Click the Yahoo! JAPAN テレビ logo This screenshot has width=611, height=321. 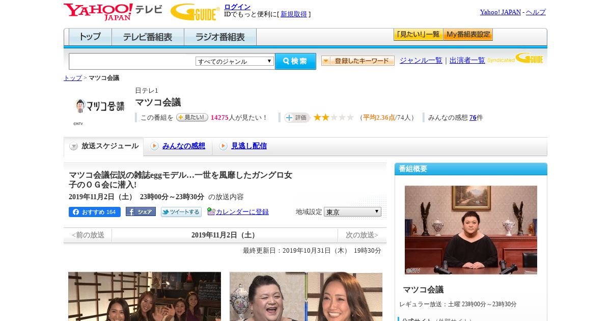(x=113, y=12)
